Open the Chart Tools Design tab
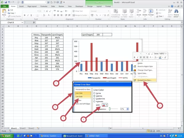This screenshot has height=138, width=184. coord(90,6)
